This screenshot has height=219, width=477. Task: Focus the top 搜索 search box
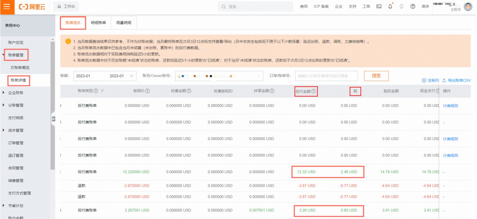pyautogui.click(x=256, y=7)
